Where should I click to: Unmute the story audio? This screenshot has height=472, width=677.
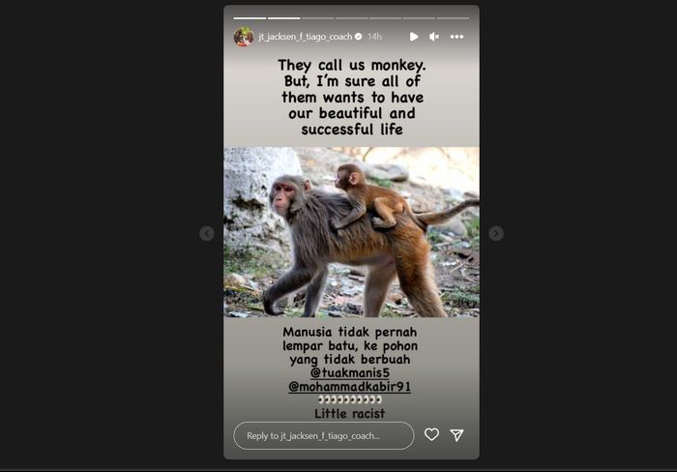pyautogui.click(x=434, y=37)
